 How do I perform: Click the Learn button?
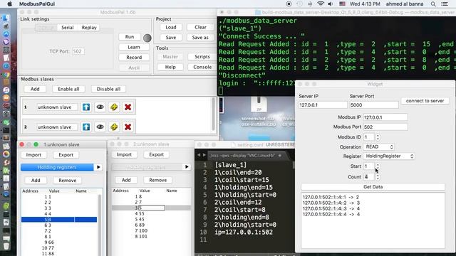pyautogui.click(x=134, y=47)
